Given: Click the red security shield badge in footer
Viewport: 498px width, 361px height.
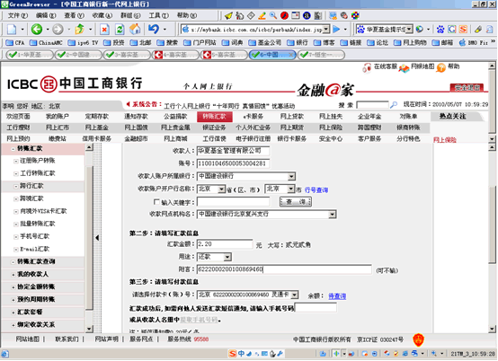Looking at the screenshot, I should click(x=418, y=339).
